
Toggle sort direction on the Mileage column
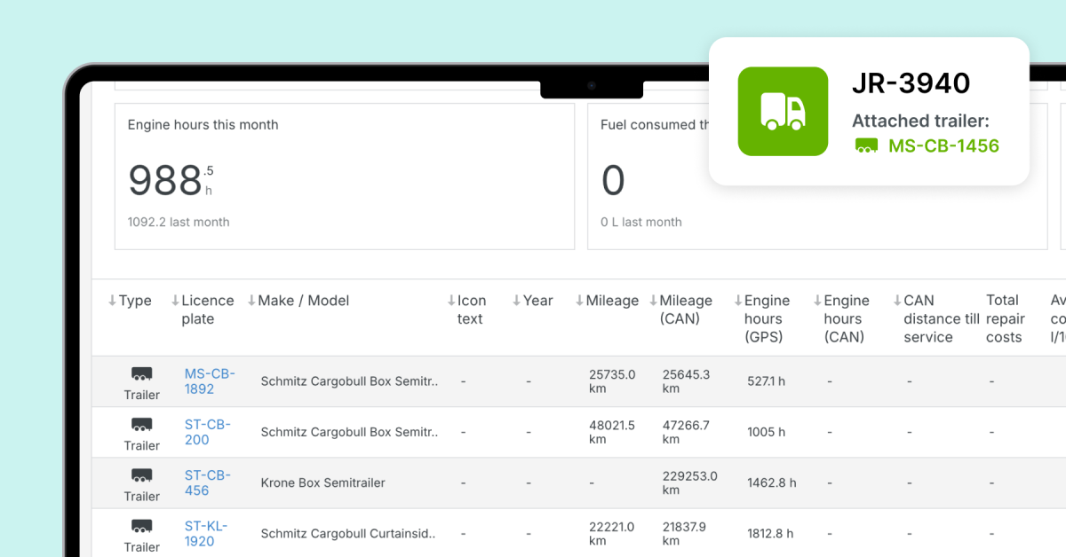coord(582,301)
